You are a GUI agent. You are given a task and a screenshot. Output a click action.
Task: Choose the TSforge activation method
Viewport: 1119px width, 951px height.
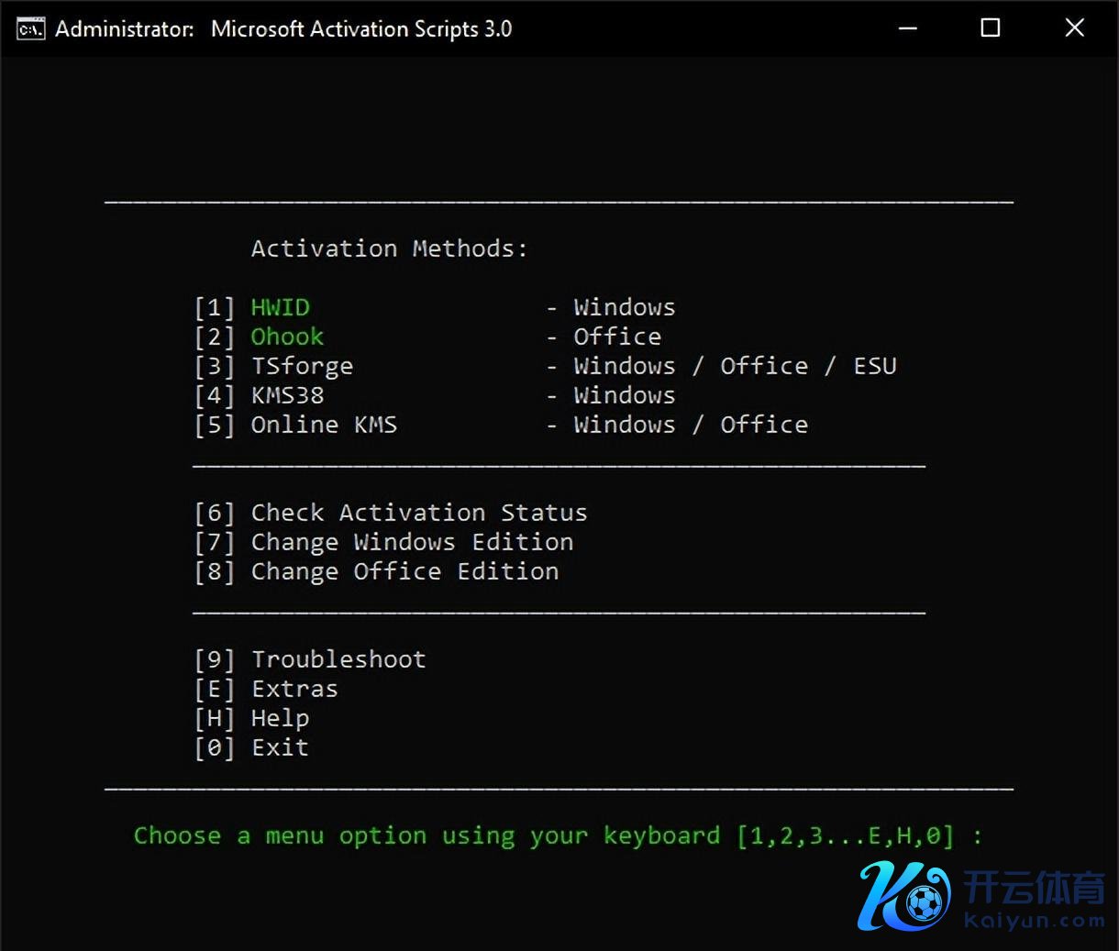click(x=302, y=366)
